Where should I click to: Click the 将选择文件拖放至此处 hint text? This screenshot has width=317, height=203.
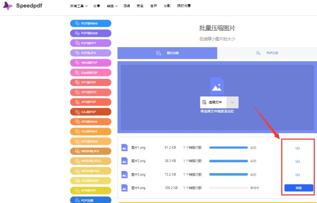pos(217,111)
